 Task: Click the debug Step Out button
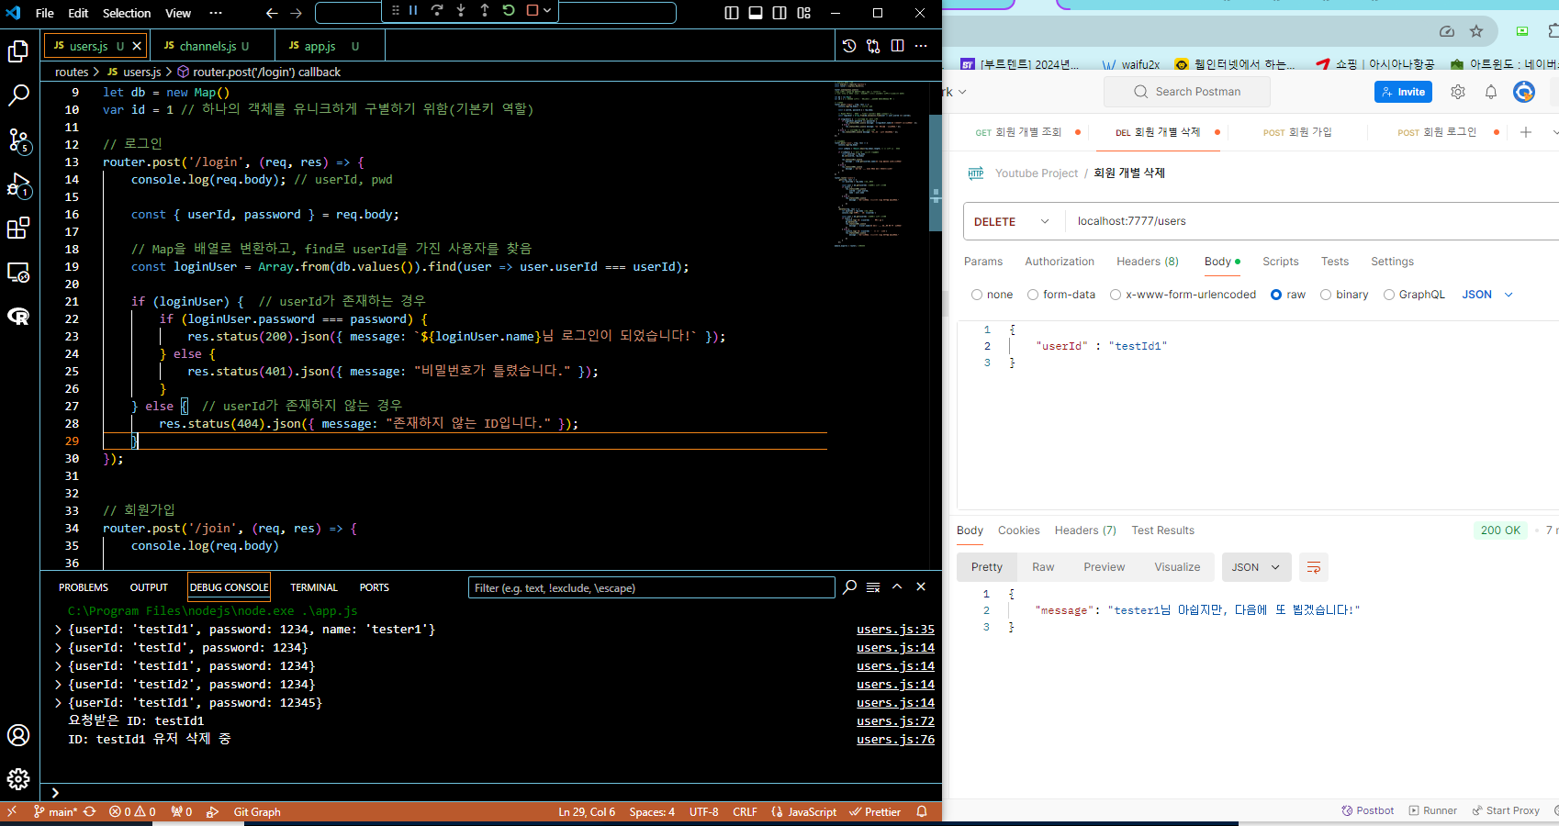[x=485, y=11]
